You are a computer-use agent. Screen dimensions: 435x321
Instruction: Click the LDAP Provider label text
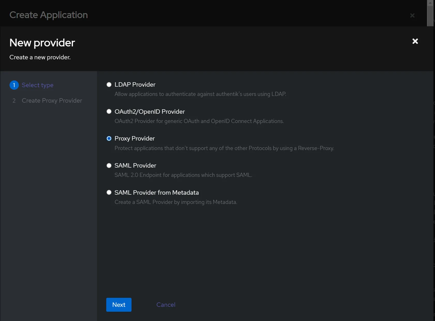[135, 85]
